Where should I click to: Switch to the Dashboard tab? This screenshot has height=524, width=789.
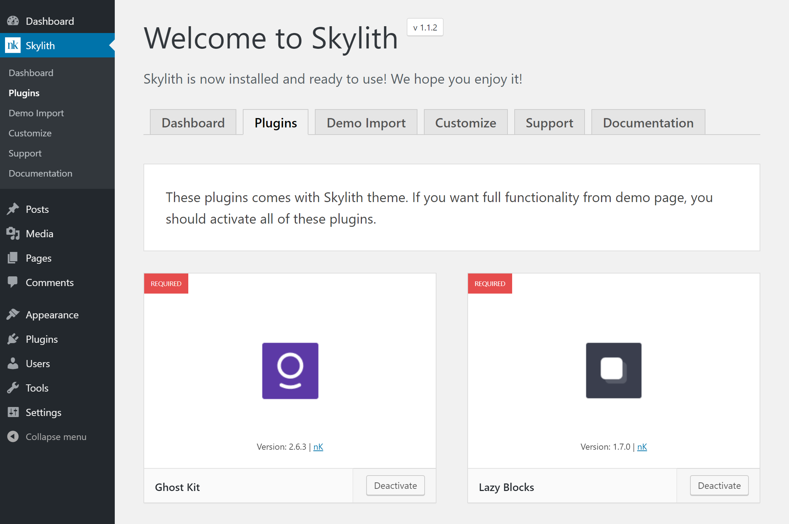pyautogui.click(x=193, y=122)
